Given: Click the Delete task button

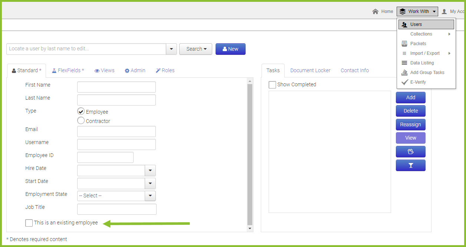Looking at the screenshot, I should [x=411, y=111].
